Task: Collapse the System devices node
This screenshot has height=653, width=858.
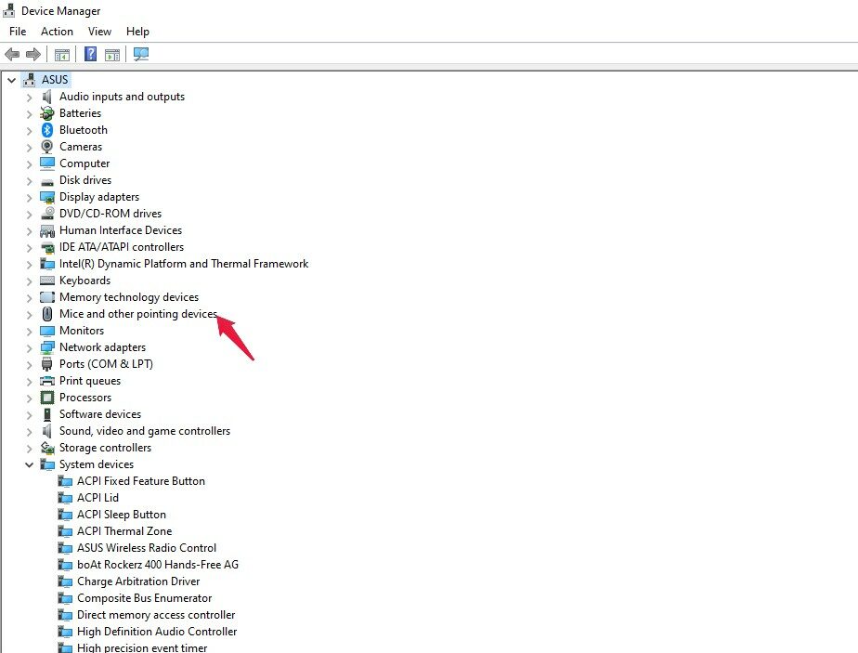Action: 29,464
